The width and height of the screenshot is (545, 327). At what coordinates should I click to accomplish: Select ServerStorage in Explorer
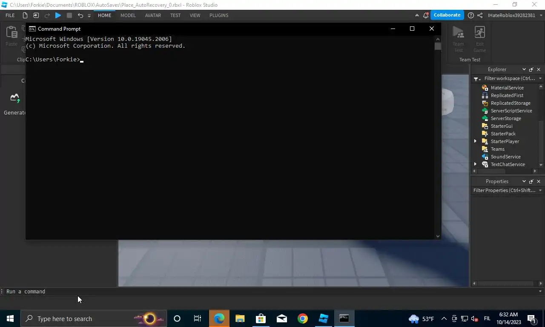tap(505, 118)
